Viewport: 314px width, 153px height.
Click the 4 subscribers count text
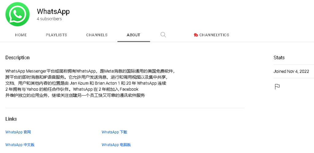click(x=49, y=19)
